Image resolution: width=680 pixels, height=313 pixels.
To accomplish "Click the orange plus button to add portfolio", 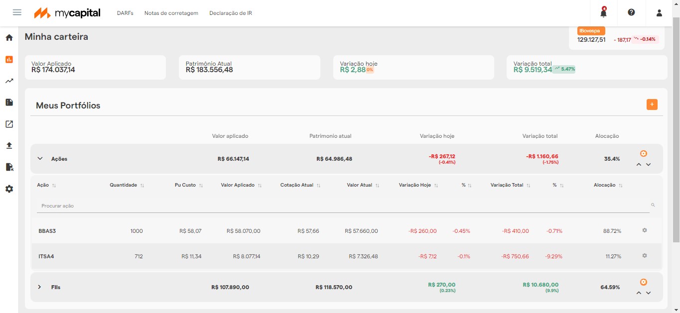I will coord(652,104).
